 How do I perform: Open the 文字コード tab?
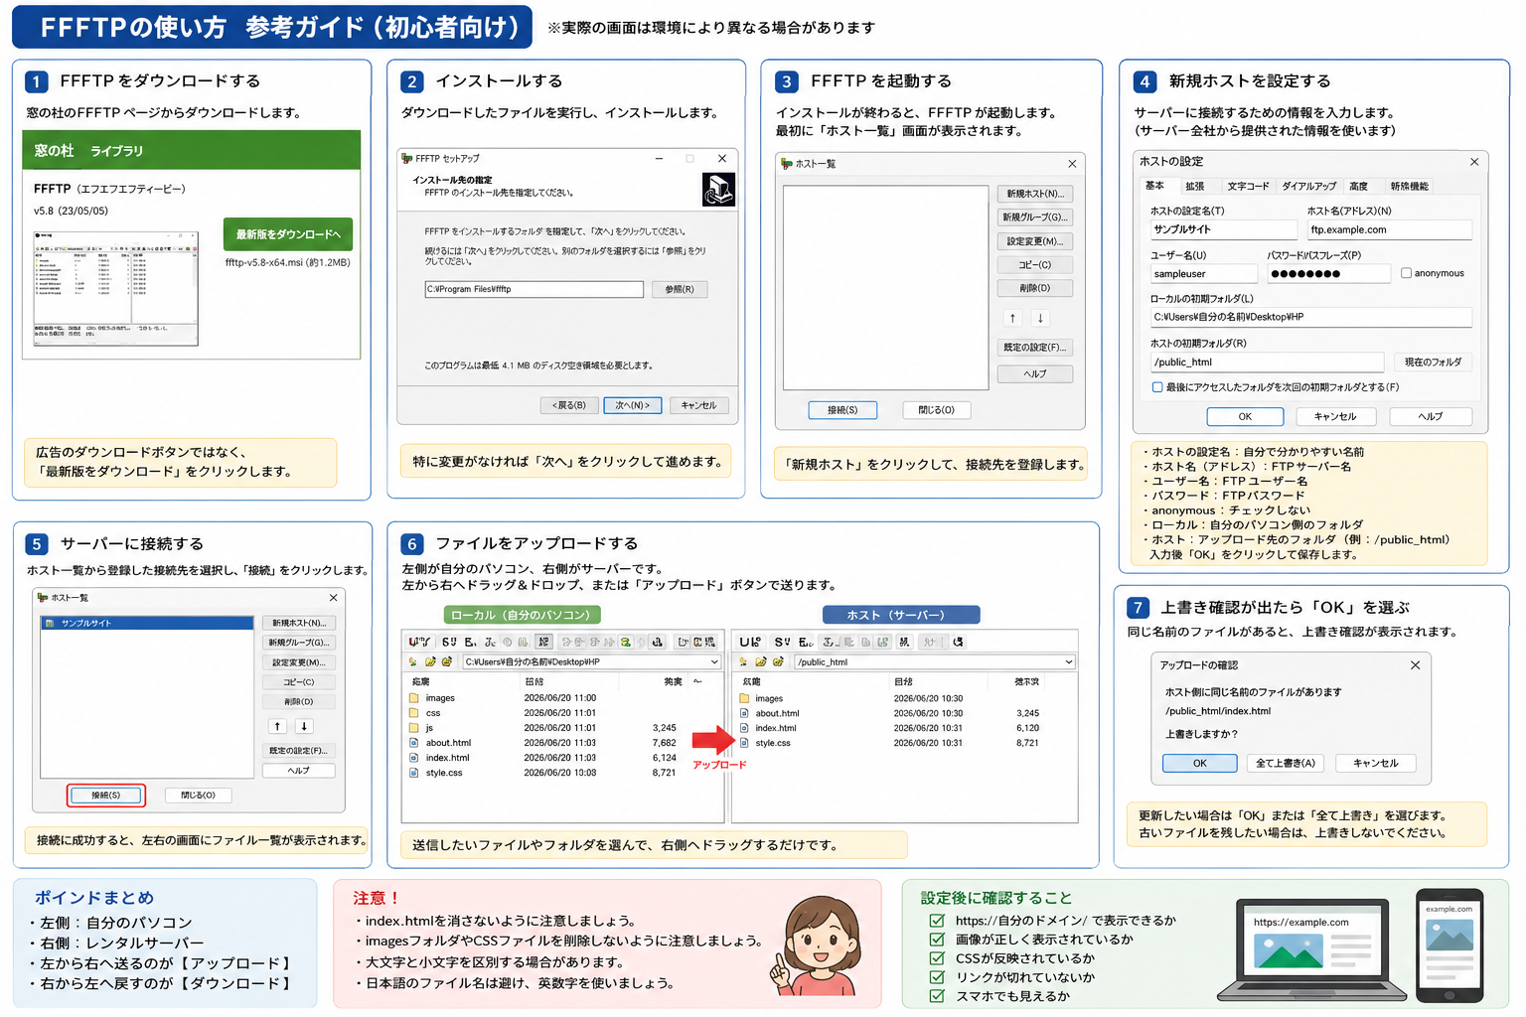1248,186
